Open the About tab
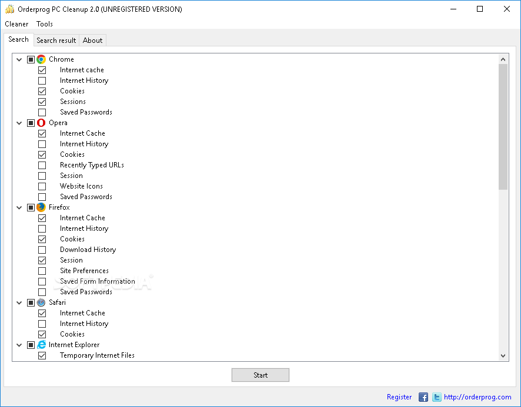 click(x=92, y=41)
